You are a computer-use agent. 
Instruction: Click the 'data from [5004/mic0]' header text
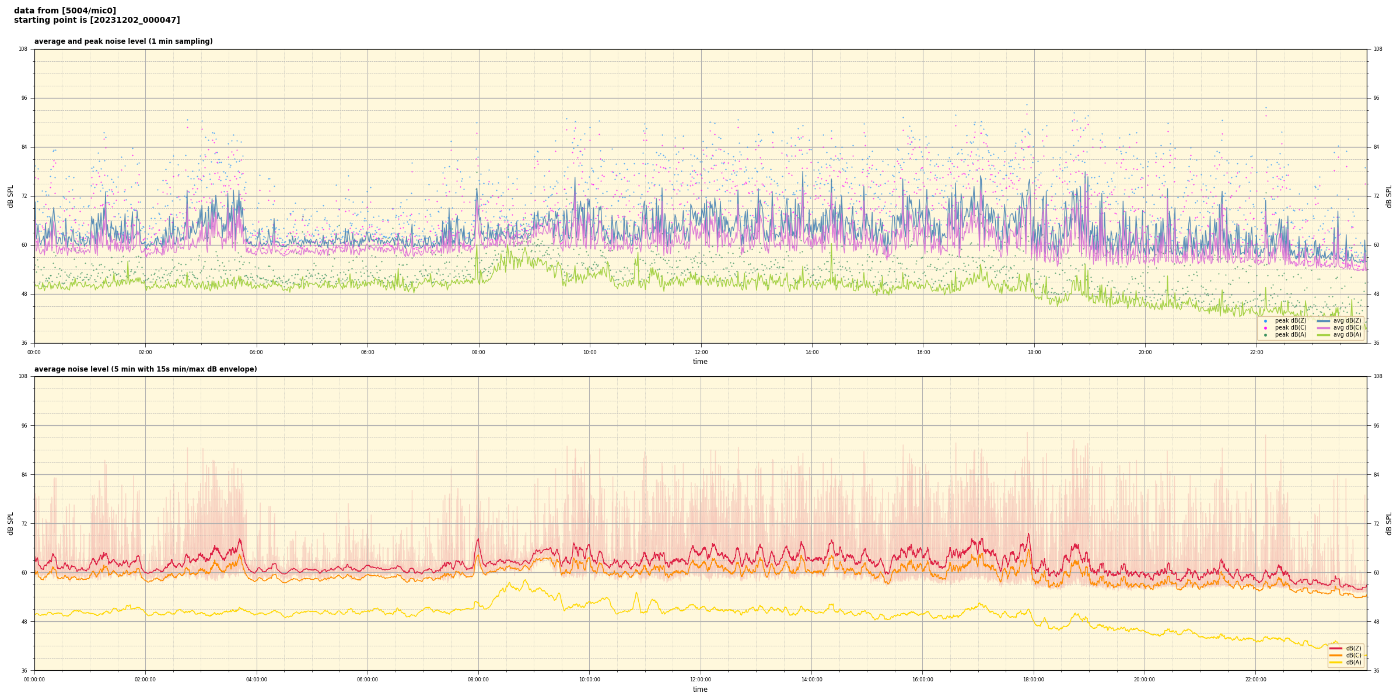click(x=65, y=10)
